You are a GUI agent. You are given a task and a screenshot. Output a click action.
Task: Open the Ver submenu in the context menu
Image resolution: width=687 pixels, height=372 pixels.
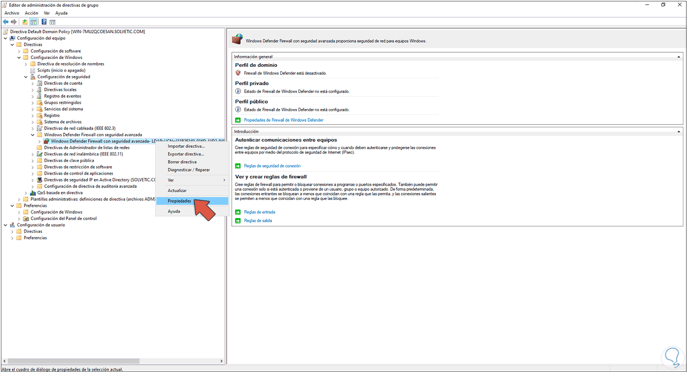click(x=192, y=180)
